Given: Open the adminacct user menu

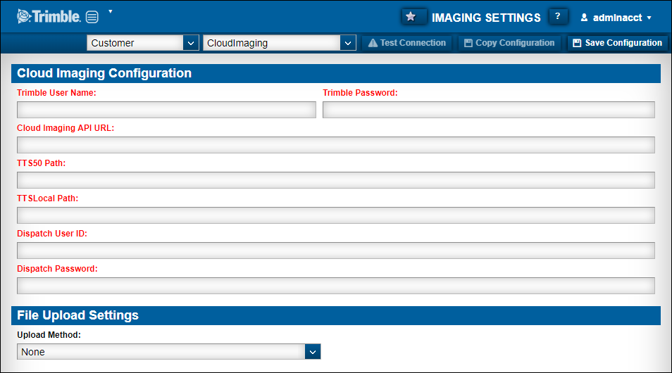Looking at the screenshot, I should coord(616,18).
